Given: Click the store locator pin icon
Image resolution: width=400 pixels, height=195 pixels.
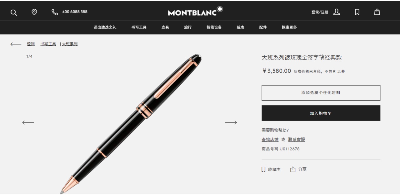Looking at the screenshot, I should (35, 12).
